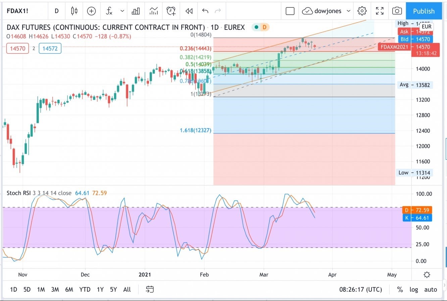447x301 pixels.
Task: Click Stoch RSI 64.61 K value
Action: point(82,193)
